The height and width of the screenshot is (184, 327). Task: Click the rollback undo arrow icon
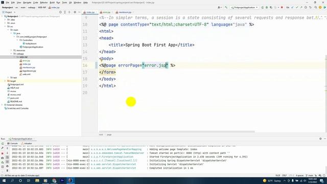click(310, 8)
